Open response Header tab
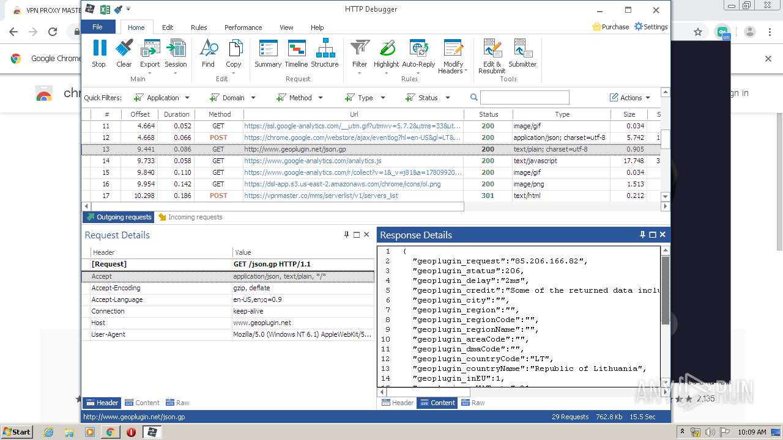 pos(397,403)
